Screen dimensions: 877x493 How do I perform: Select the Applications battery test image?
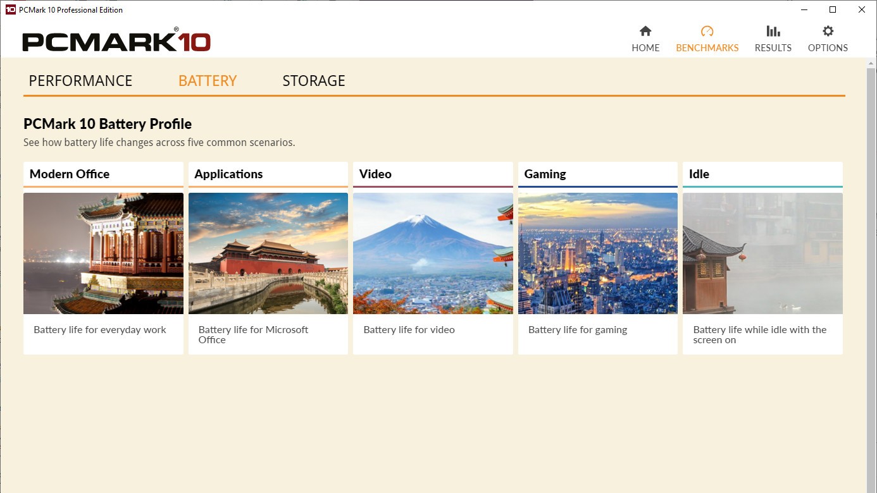pos(268,253)
